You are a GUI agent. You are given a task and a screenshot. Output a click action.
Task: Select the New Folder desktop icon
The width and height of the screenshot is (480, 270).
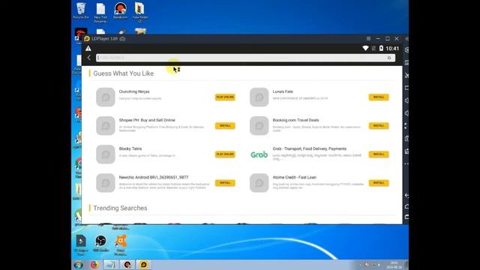coord(140,13)
